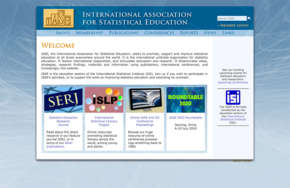Click the SERJ thumbnail image
Image resolution: width=290 pixels, height=188 pixels.
[63, 100]
